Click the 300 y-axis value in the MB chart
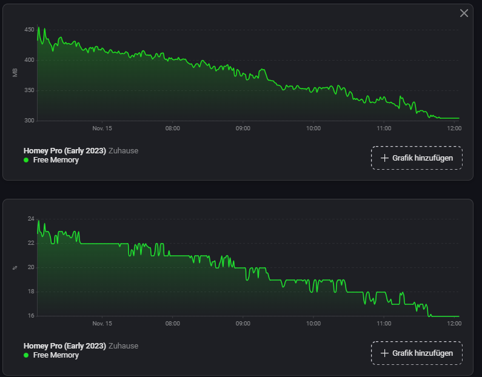The height and width of the screenshot is (377, 482). [29, 121]
